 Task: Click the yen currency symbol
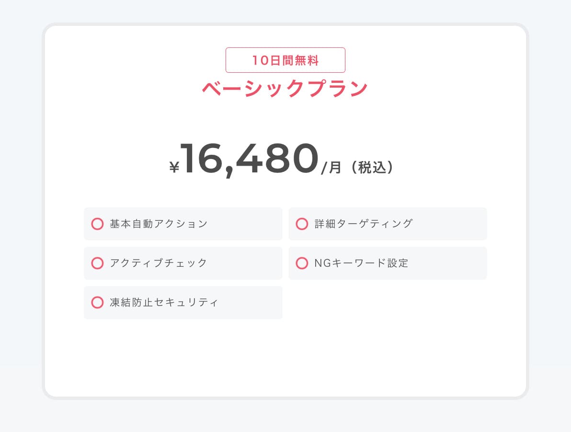[x=174, y=167]
